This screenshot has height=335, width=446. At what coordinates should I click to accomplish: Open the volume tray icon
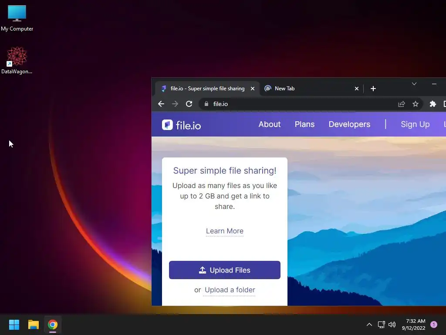tap(392, 325)
